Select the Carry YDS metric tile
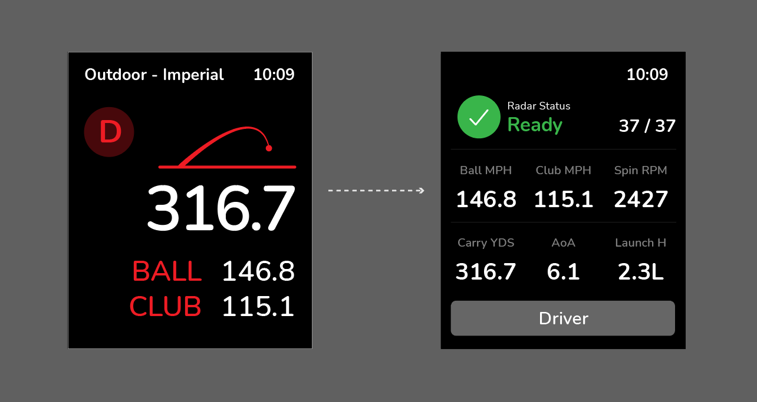 486,260
